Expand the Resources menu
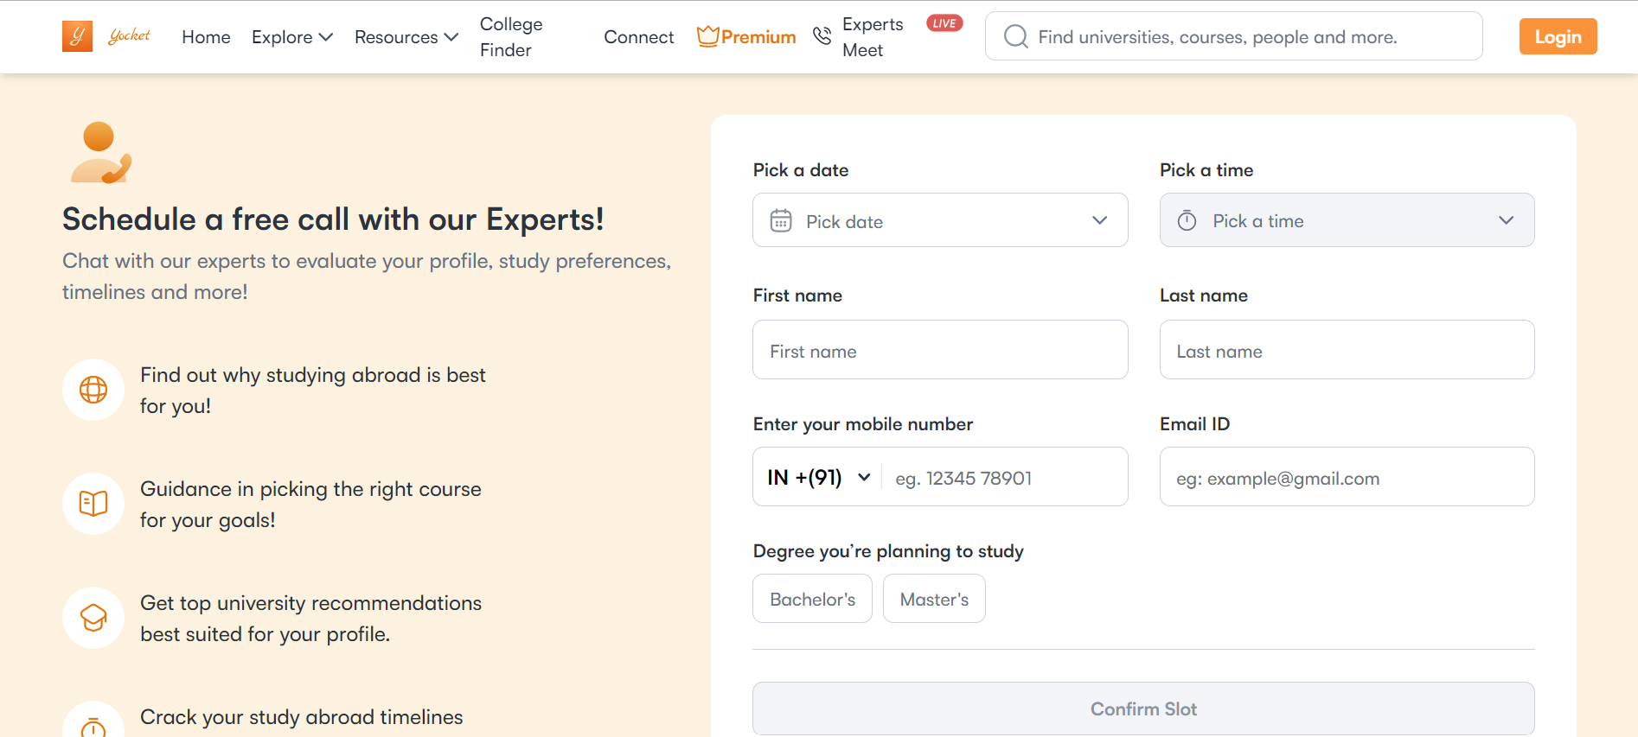This screenshot has height=737, width=1638. [406, 37]
